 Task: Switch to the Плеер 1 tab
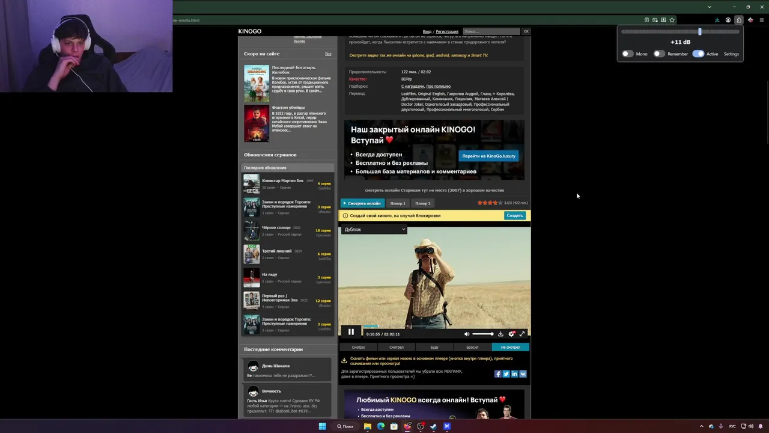coord(398,203)
